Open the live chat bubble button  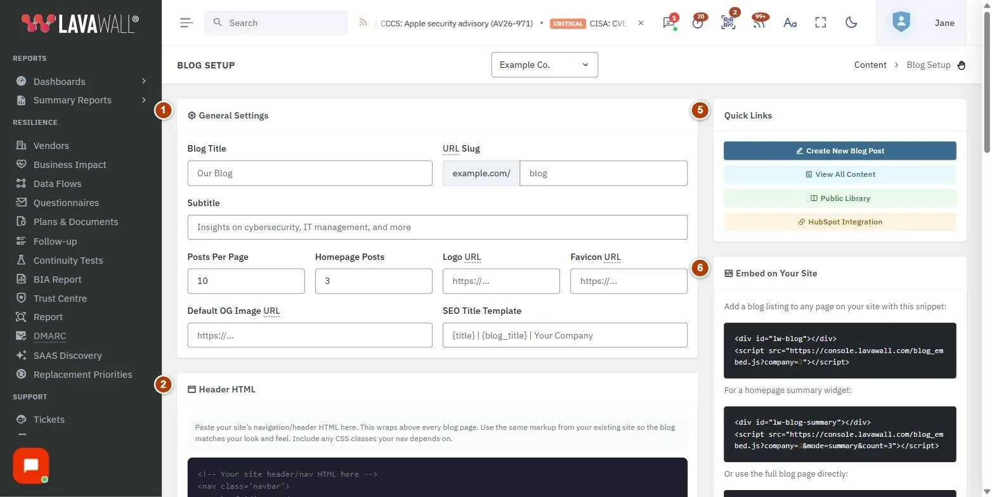(x=30, y=466)
